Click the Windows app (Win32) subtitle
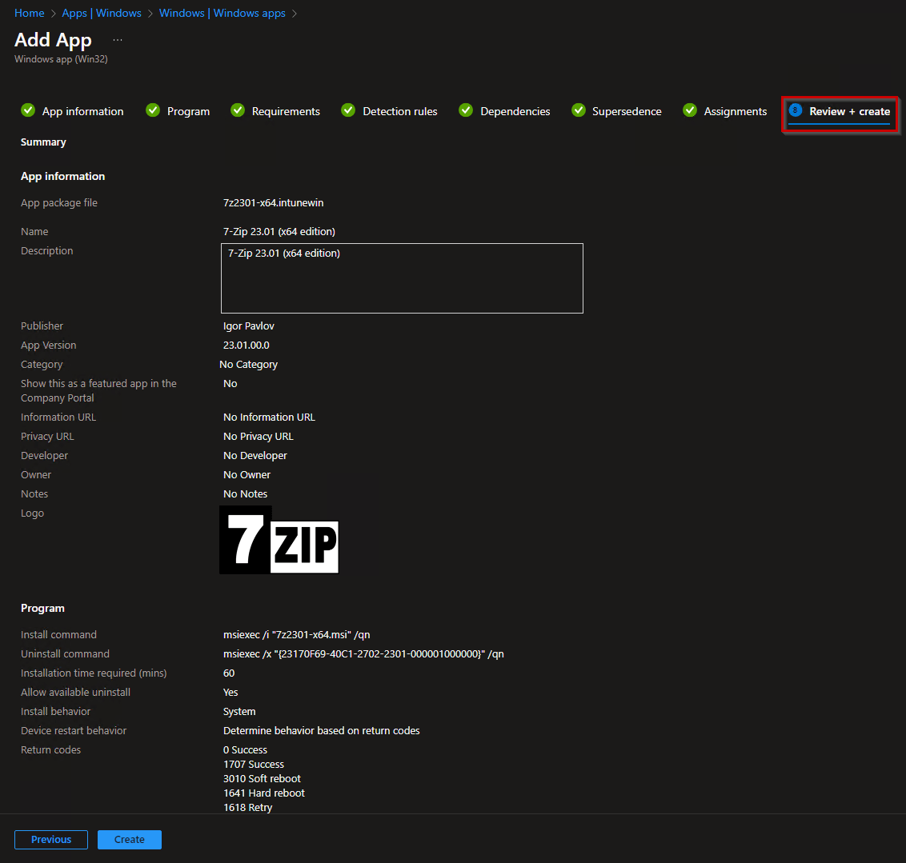 point(61,59)
